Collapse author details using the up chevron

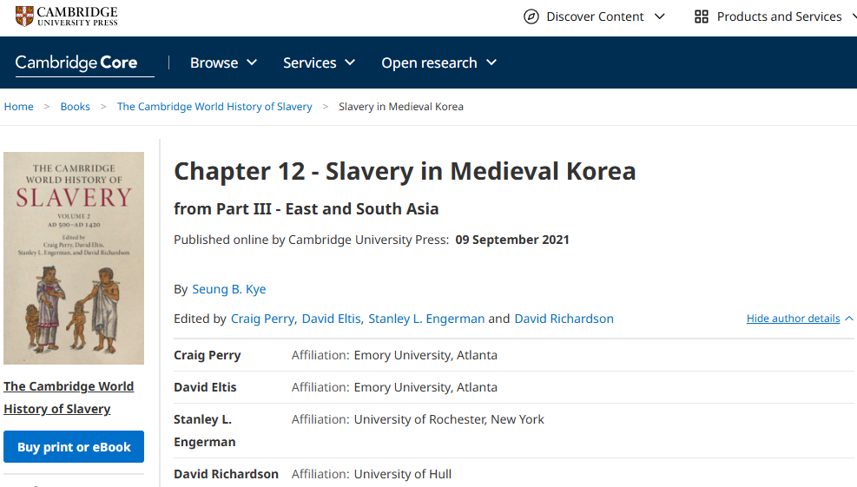(x=849, y=318)
